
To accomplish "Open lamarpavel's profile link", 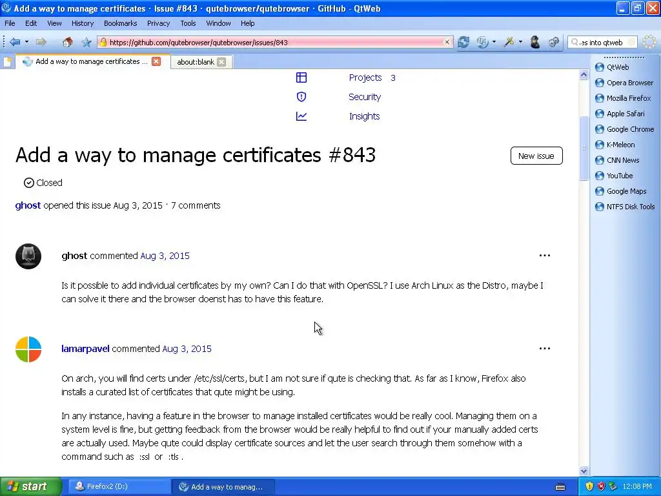I will coord(85,349).
